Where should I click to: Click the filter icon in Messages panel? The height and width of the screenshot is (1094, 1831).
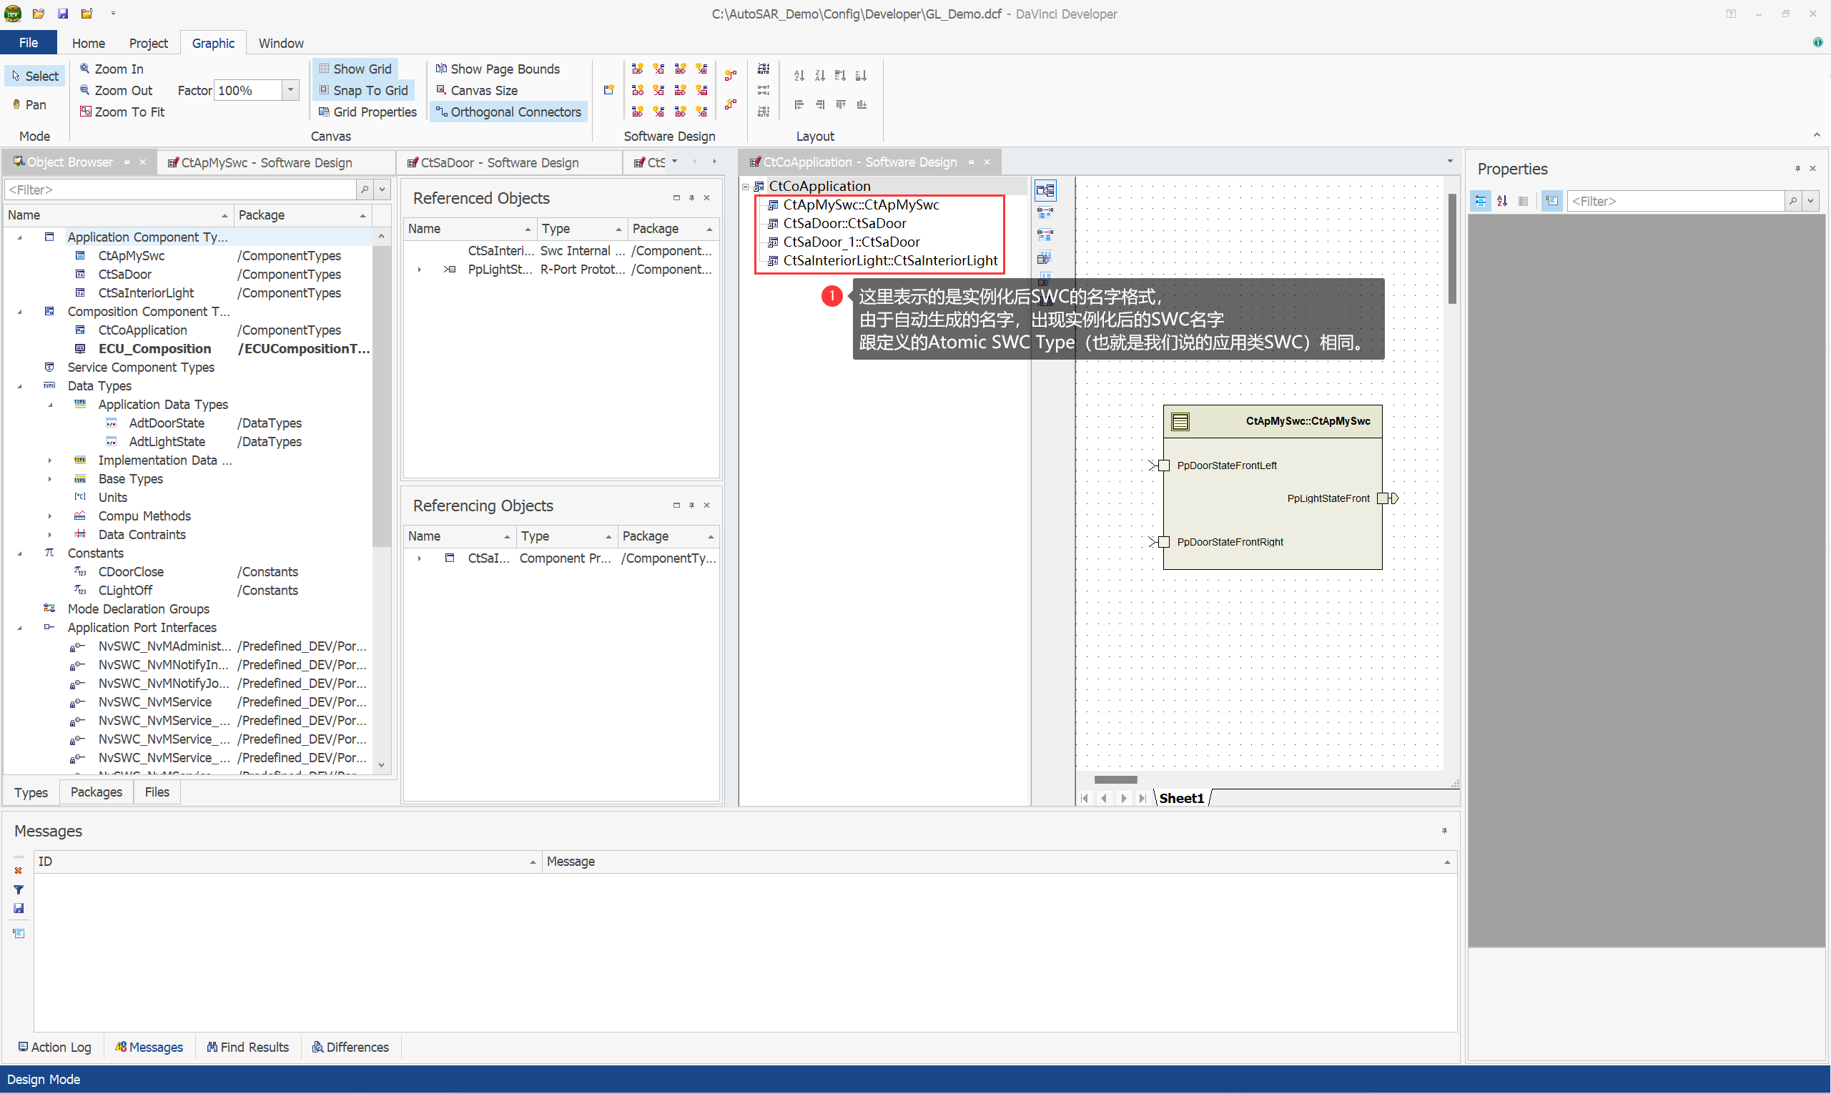pyautogui.click(x=19, y=890)
